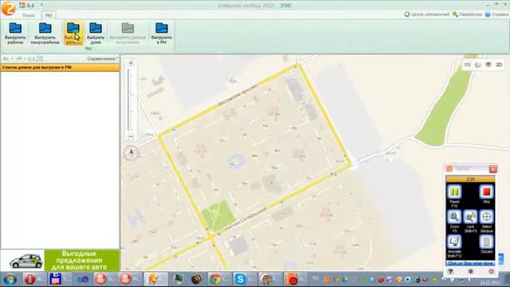Image resolution: width=510 pixels, height=287 pixels.
Task: Select the highlighted Выбрать районы button
Action: [x=73, y=33]
